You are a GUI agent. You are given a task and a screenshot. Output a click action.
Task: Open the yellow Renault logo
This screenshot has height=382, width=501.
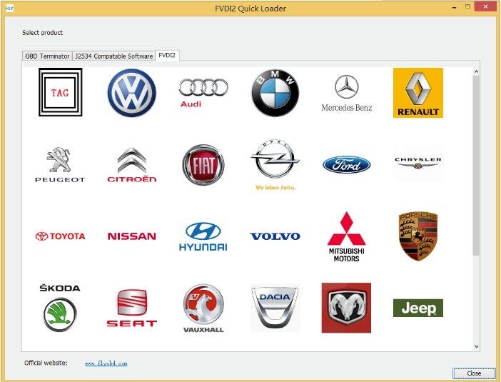pos(418,93)
